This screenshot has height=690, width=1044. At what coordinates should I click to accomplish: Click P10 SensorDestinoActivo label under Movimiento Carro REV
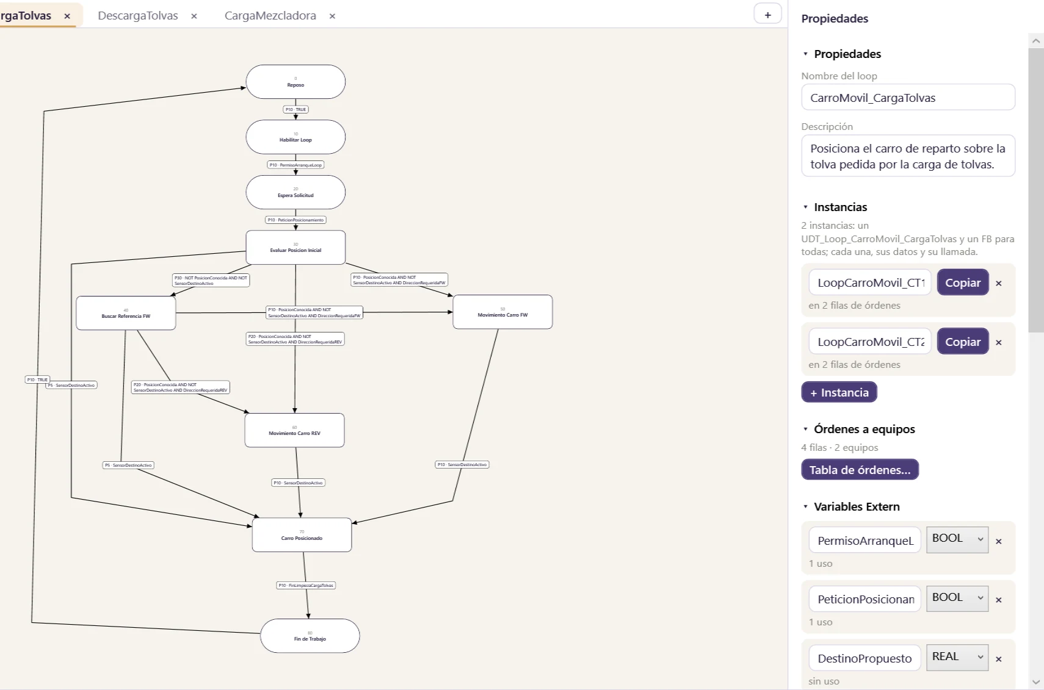coord(298,483)
